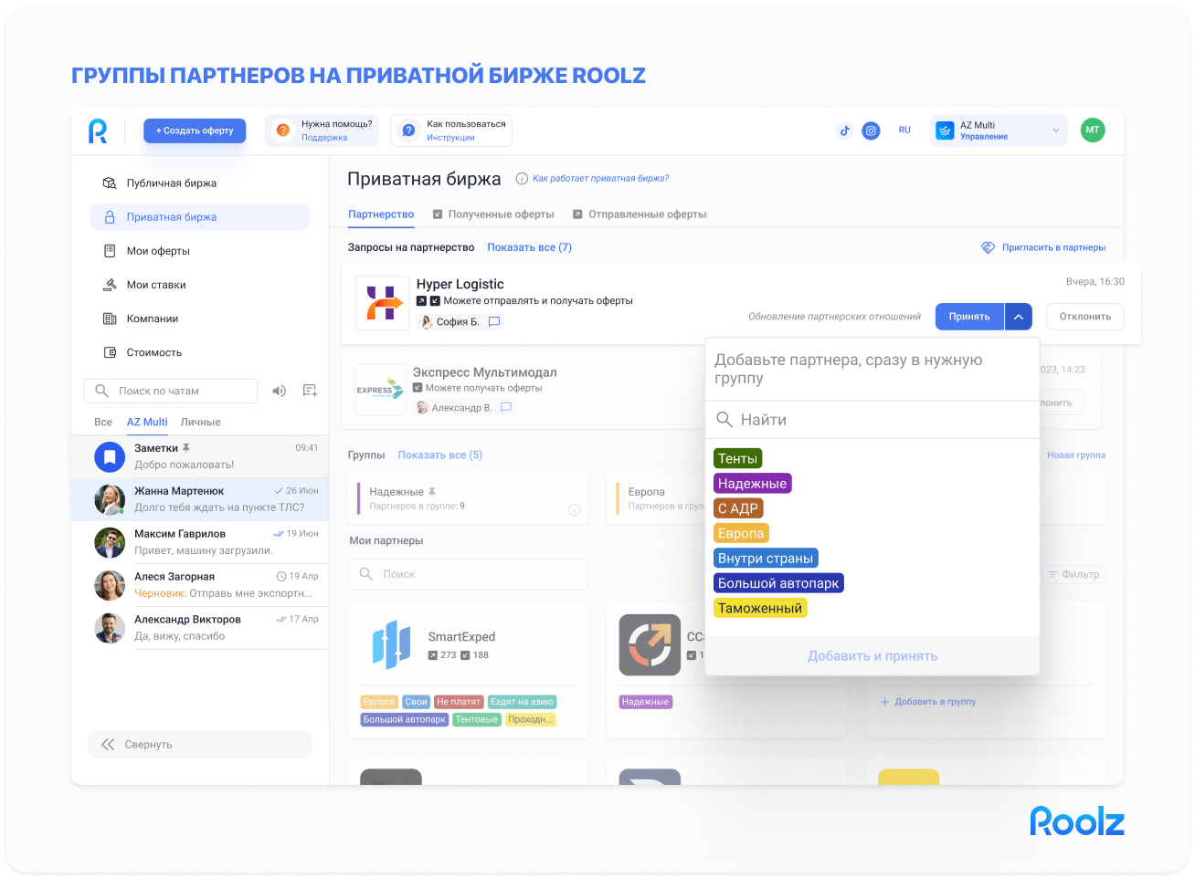The width and height of the screenshot is (1195, 878).
Task: Switch language via RU selector
Action: coord(904,131)
